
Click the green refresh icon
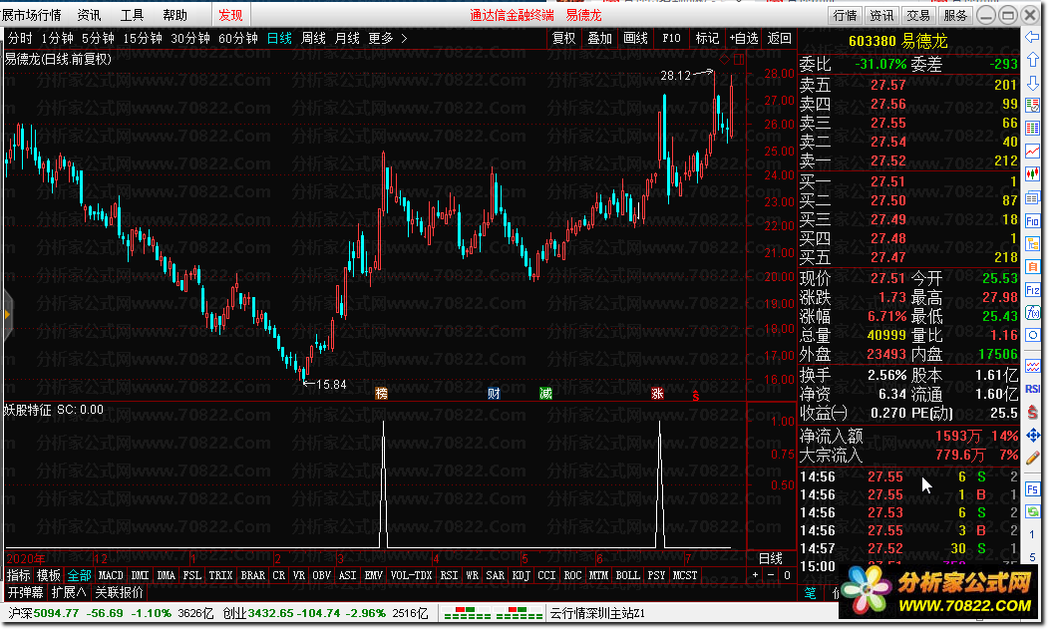coord(1033,512)
